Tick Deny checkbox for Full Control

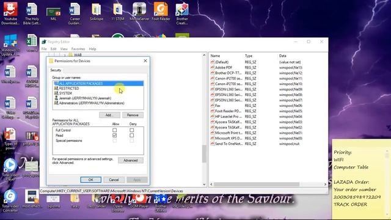coord(132,130)
